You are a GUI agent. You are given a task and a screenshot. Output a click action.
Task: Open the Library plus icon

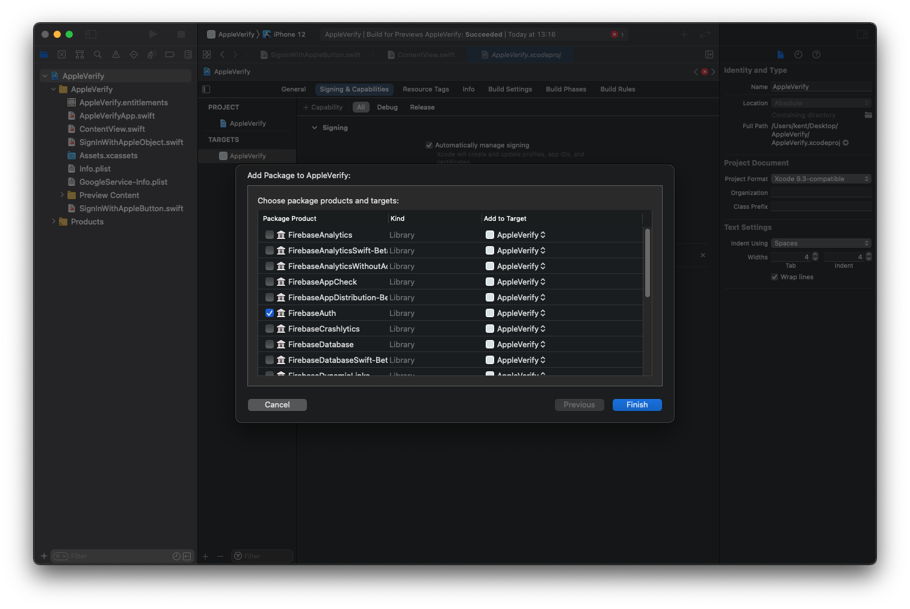tap(684, 34)
